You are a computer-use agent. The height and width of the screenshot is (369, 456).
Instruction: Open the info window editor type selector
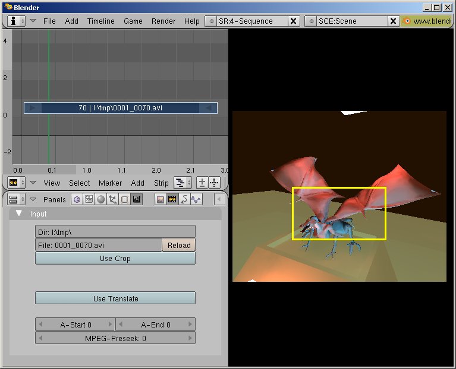(x=16, y=21)
